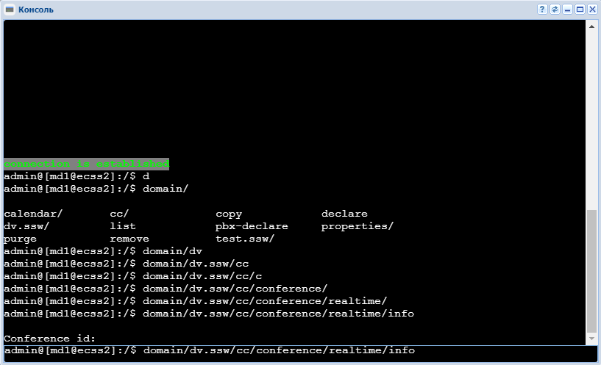Viewport: 601px width, 365px height.
Task: Maximize the console window
Action: click(580, 10)
